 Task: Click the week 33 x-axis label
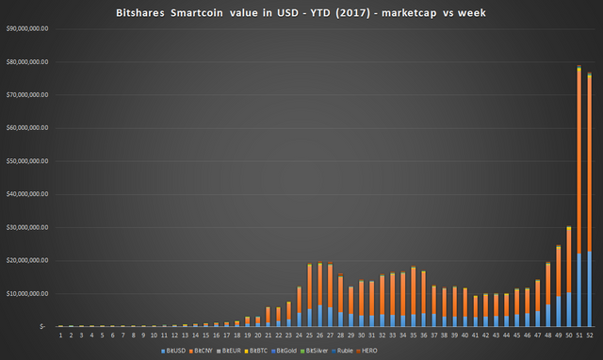(x=393, y=335)
